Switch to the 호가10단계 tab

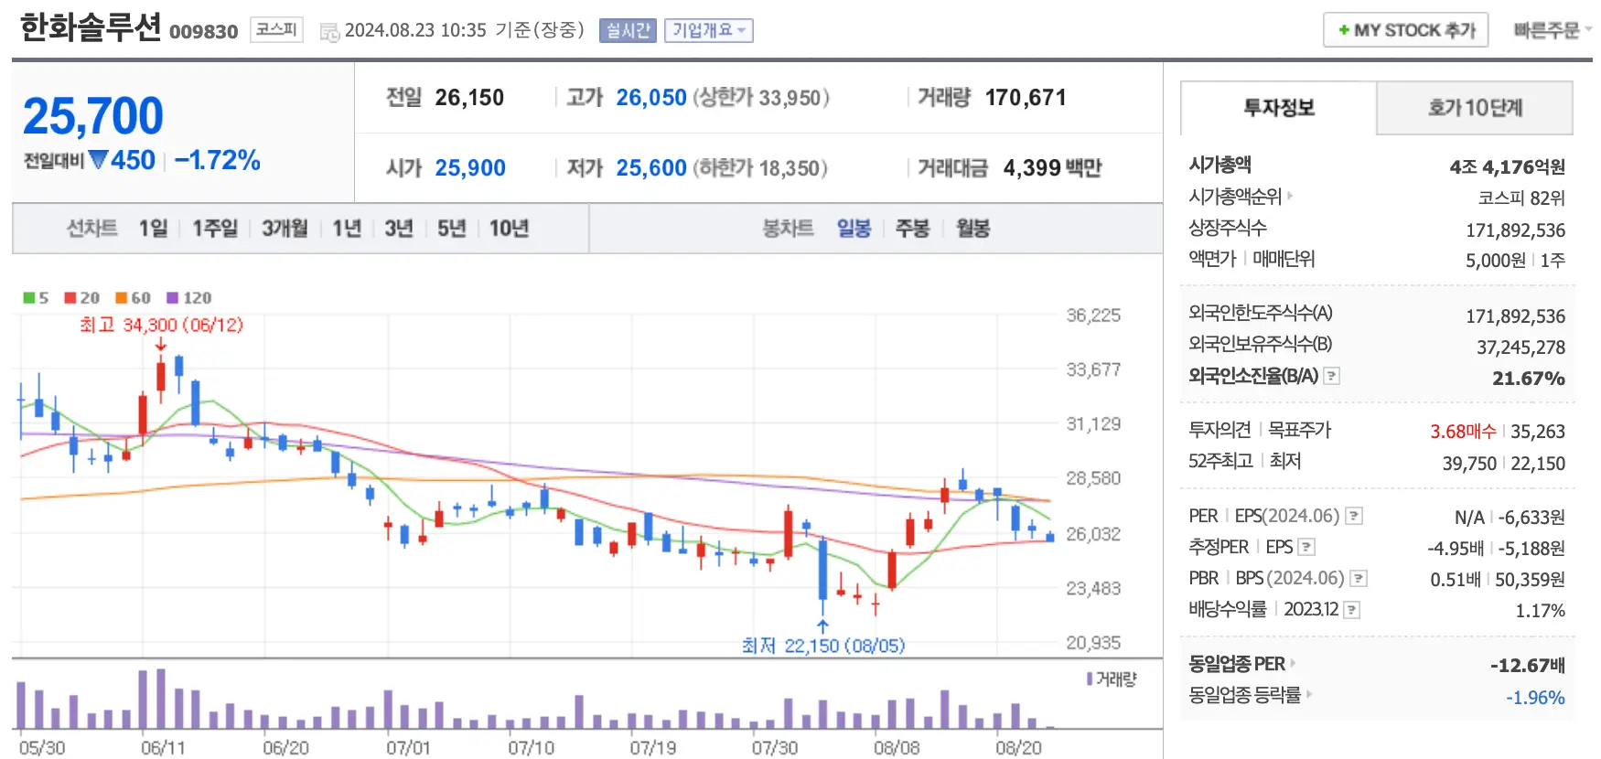tap(1475, 108)
